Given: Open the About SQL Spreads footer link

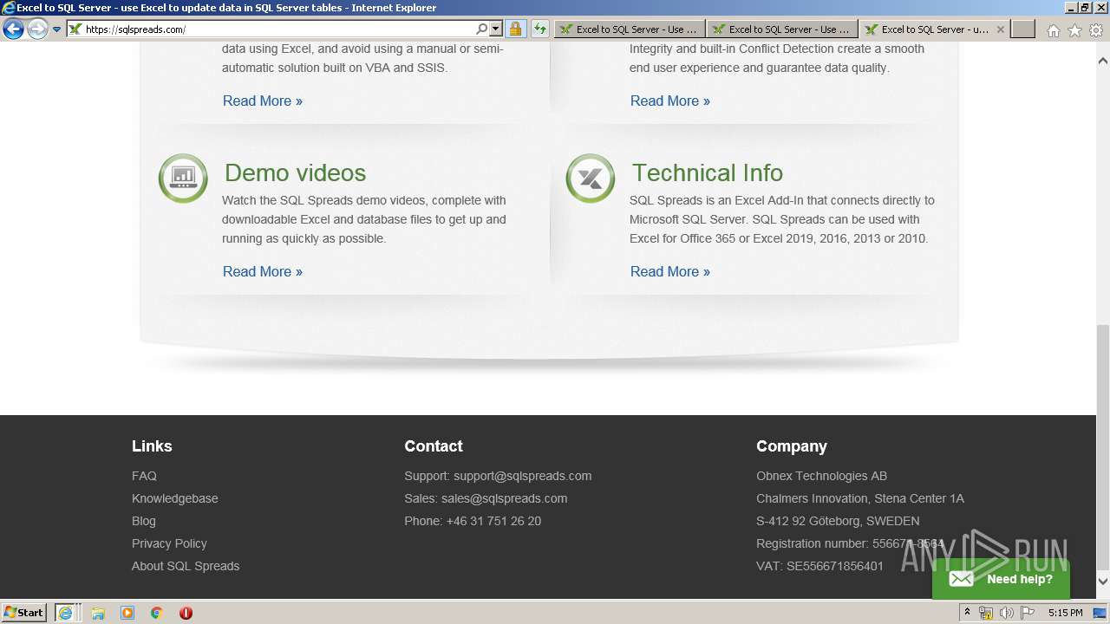Looking at the screenshot, I should pos(186,566).
